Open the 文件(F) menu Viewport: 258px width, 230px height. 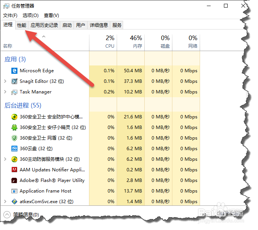(10, 16)
